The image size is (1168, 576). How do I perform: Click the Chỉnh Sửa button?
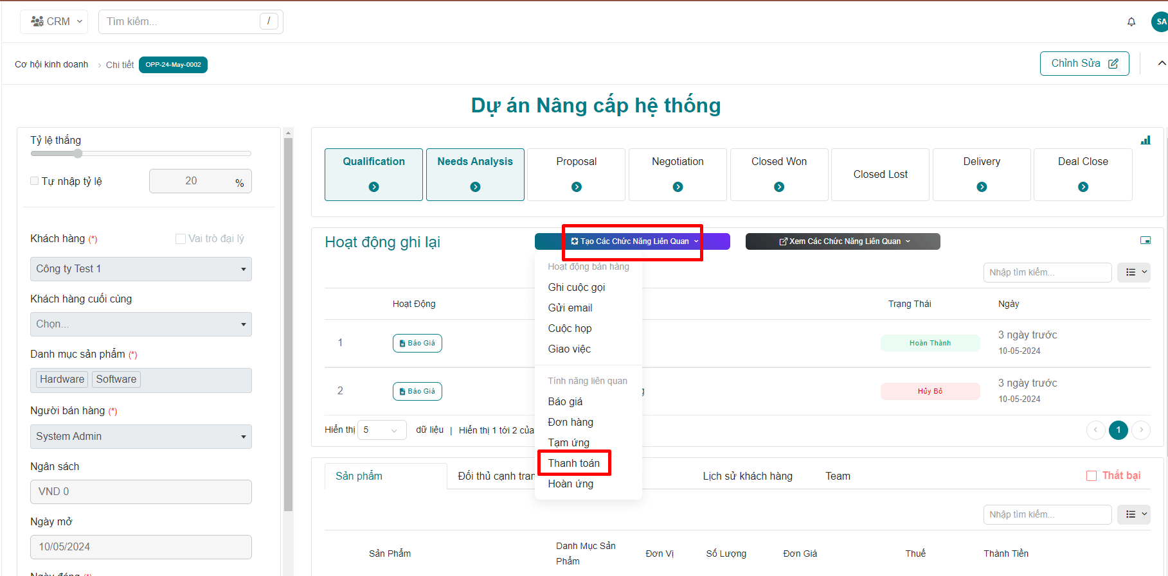click(x=1084, y=64)
